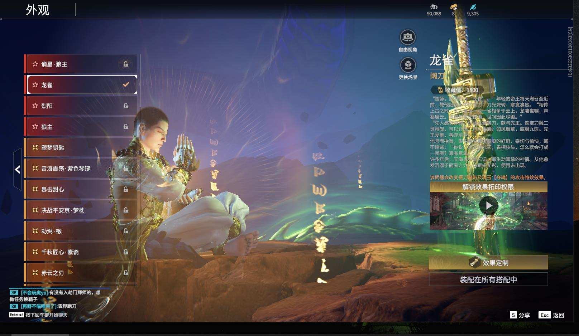
Task: Click the Enter key icon in chat
Action: [x=16, y=315]
